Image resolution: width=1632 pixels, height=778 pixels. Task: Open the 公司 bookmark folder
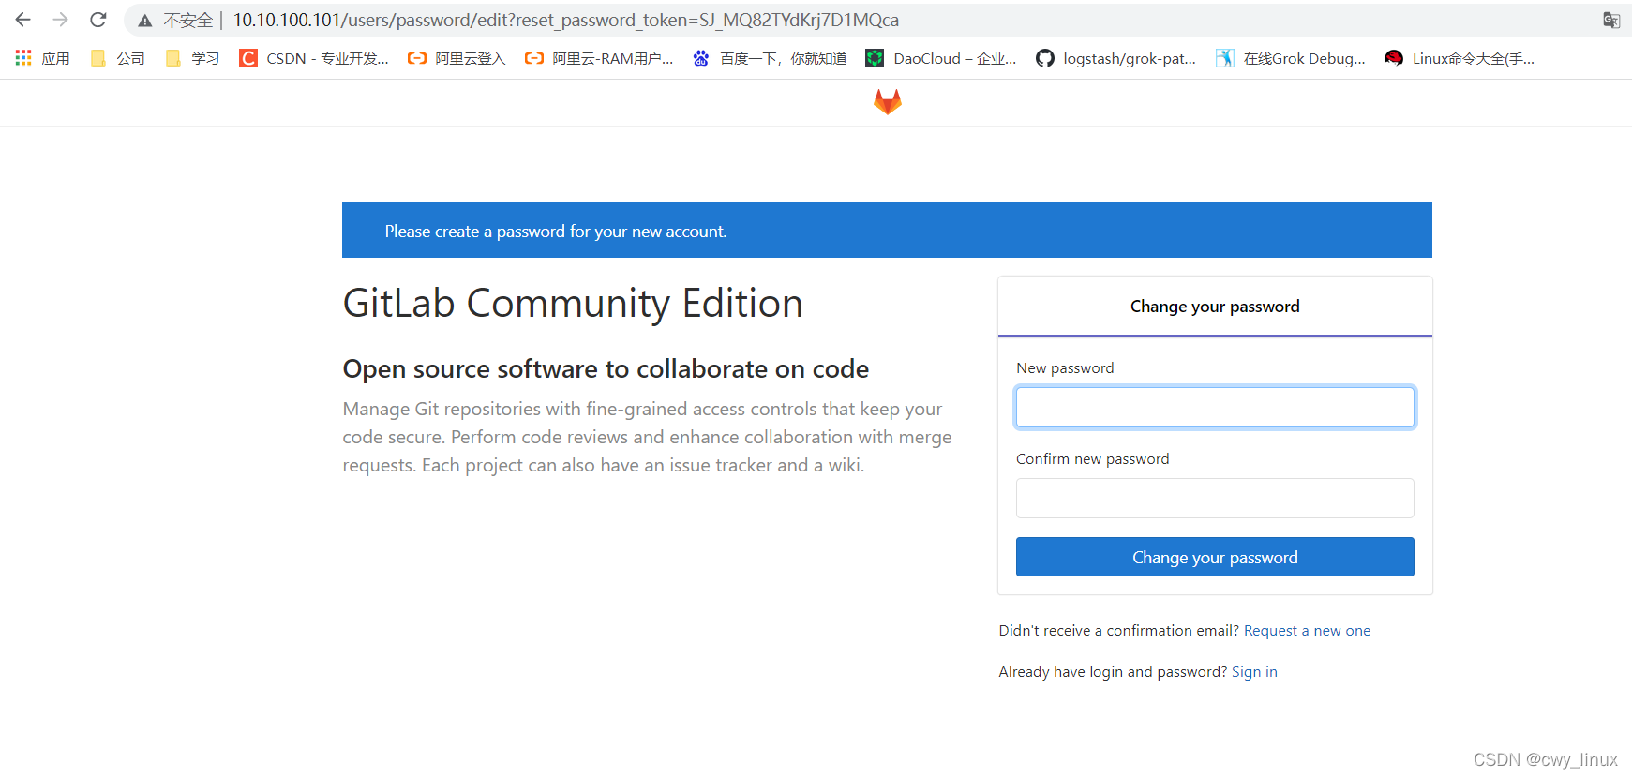point(118,58)
